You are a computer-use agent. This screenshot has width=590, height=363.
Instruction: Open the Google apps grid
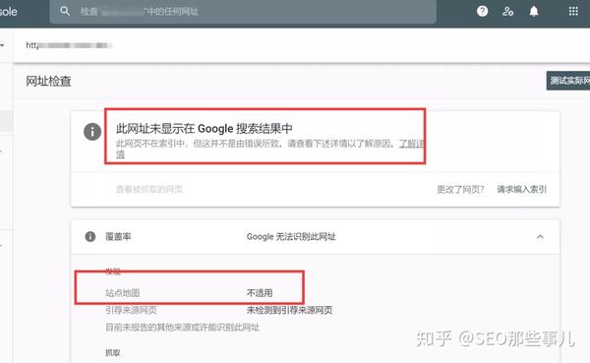(573, 11)
